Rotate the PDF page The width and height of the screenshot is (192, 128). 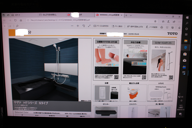(83, 26)
